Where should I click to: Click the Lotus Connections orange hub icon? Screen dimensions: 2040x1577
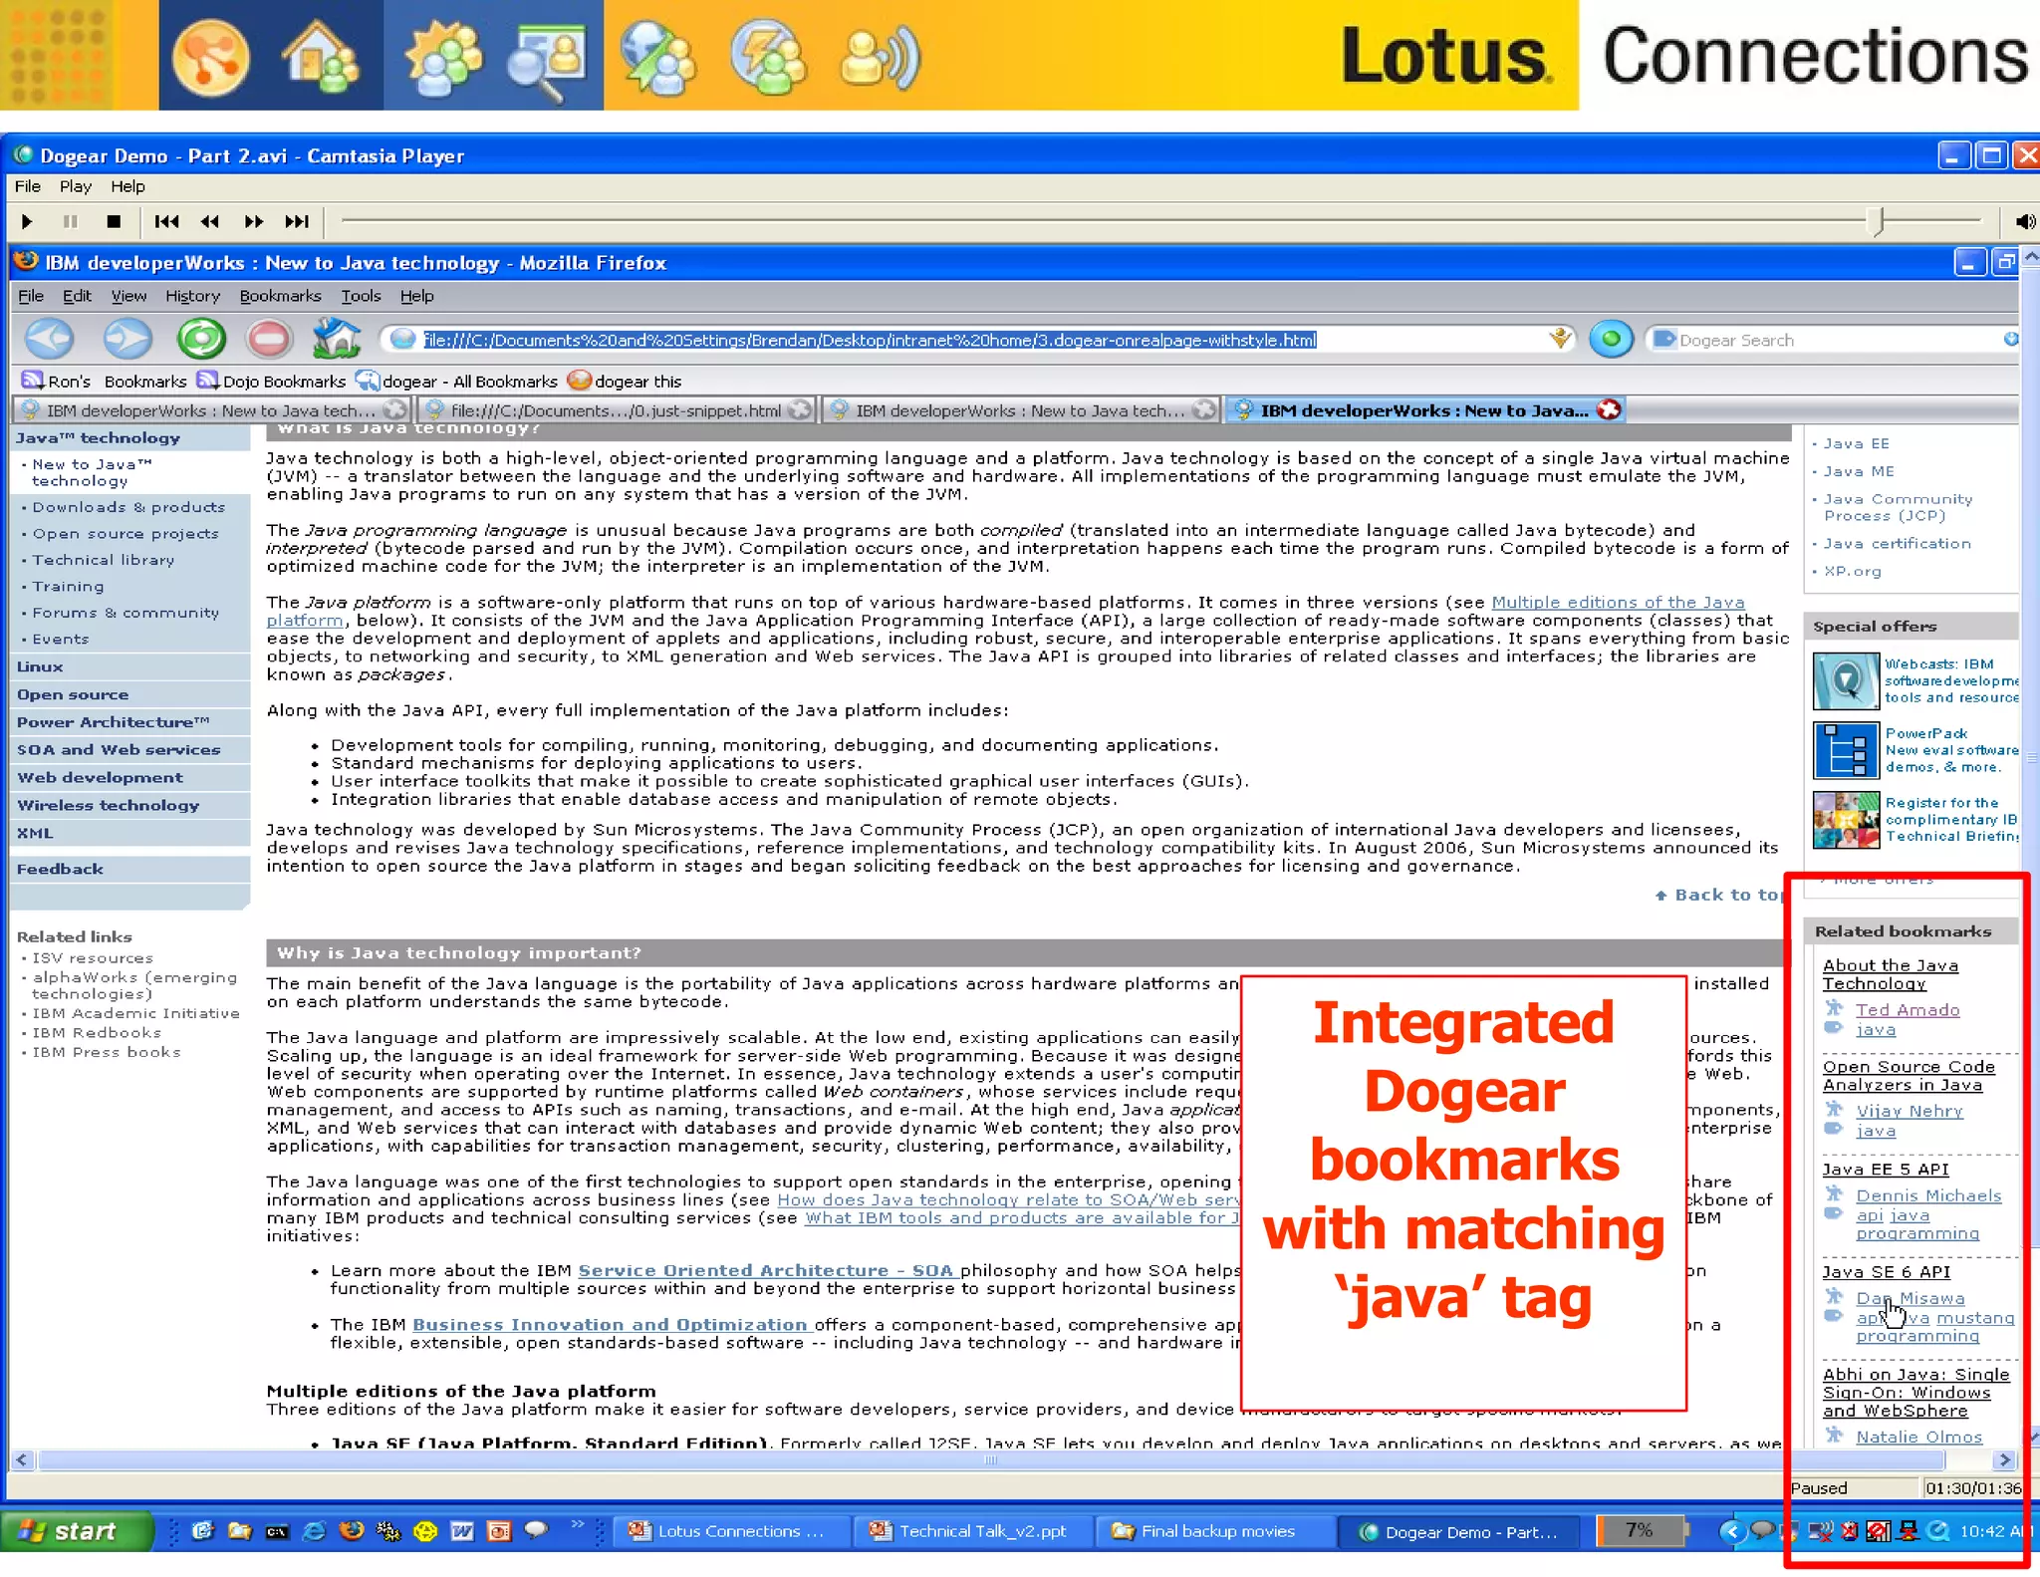coord(210,58)
